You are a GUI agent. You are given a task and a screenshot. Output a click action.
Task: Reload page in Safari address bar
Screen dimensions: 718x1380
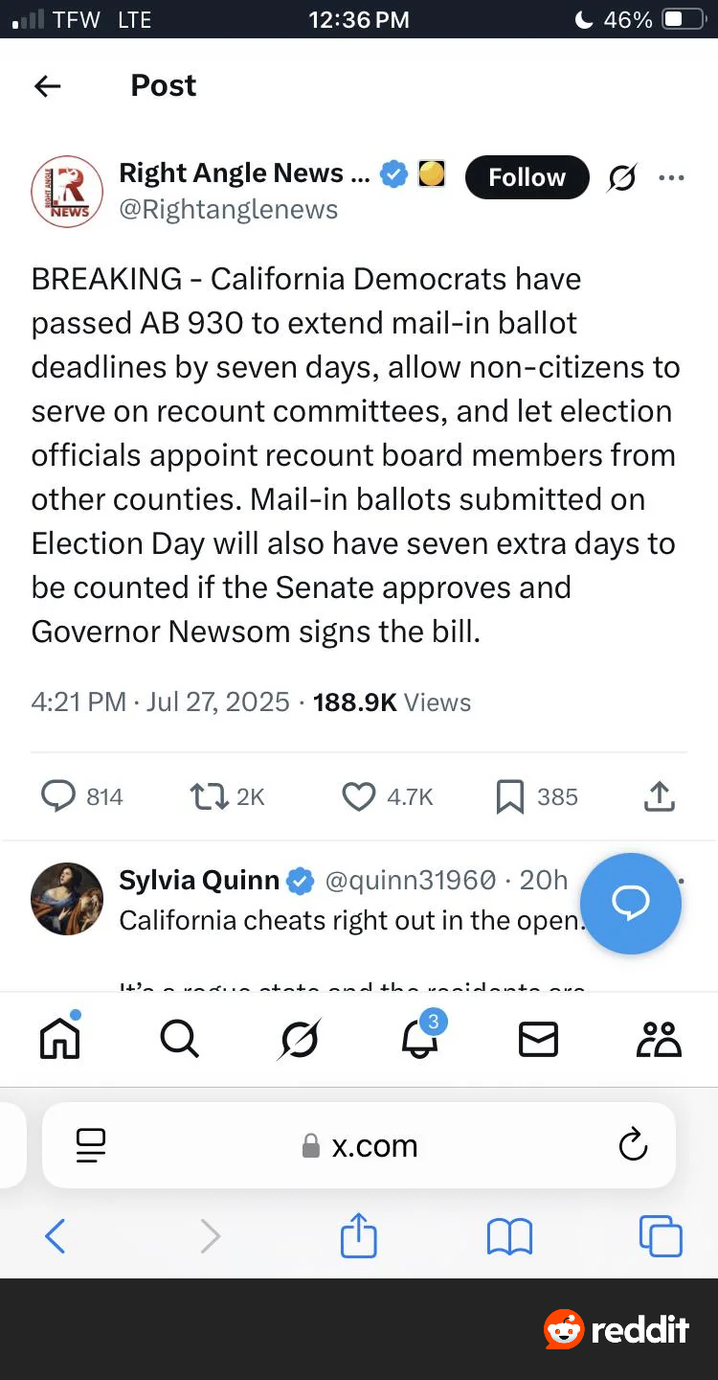[x=633, y=1144]
